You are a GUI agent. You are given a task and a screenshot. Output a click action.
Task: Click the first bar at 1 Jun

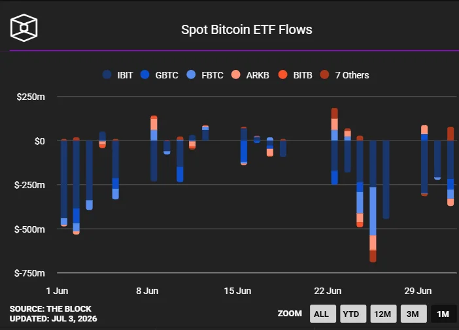64,183
